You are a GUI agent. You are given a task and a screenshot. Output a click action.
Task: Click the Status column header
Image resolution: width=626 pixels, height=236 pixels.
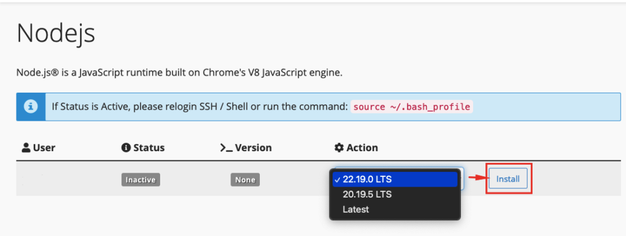click(143, 148)
